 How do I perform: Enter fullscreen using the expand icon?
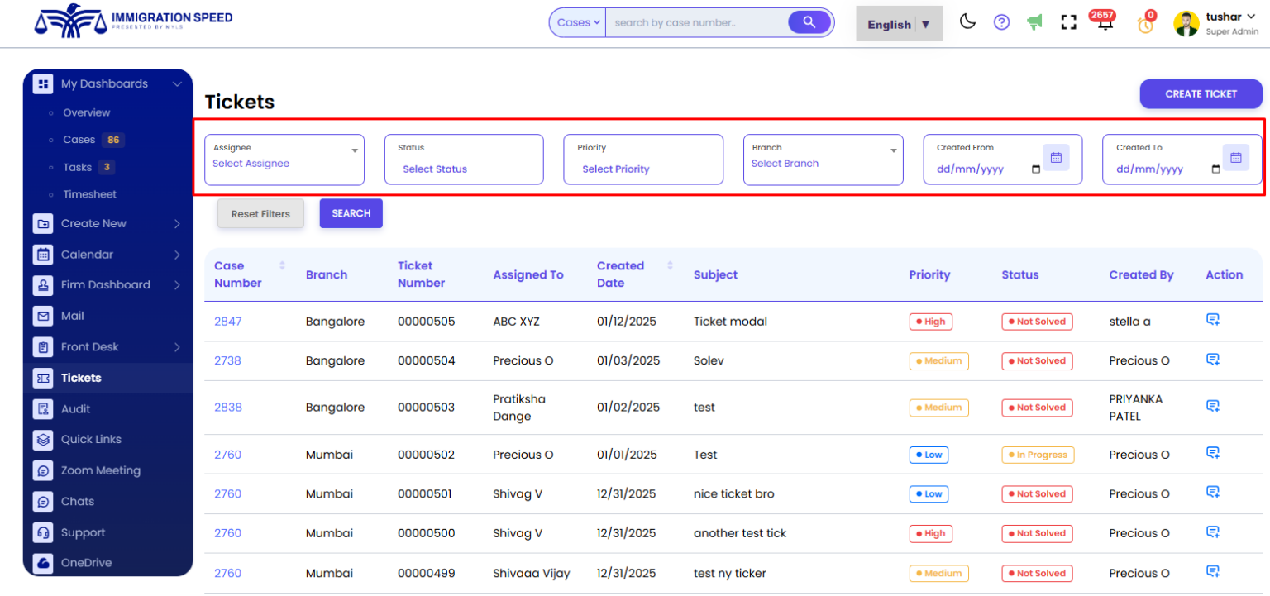[1068, 22]
